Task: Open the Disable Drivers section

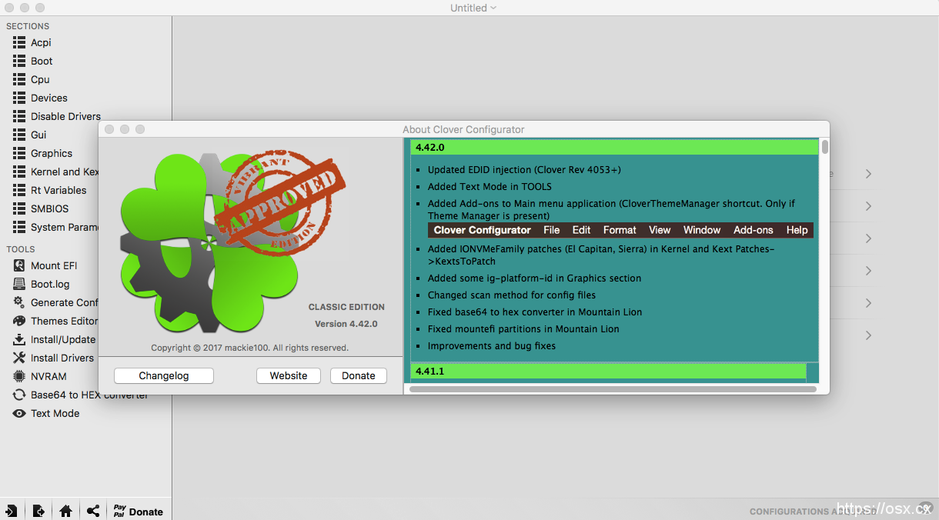Action: pyautogui.click(x=65, y=116)
